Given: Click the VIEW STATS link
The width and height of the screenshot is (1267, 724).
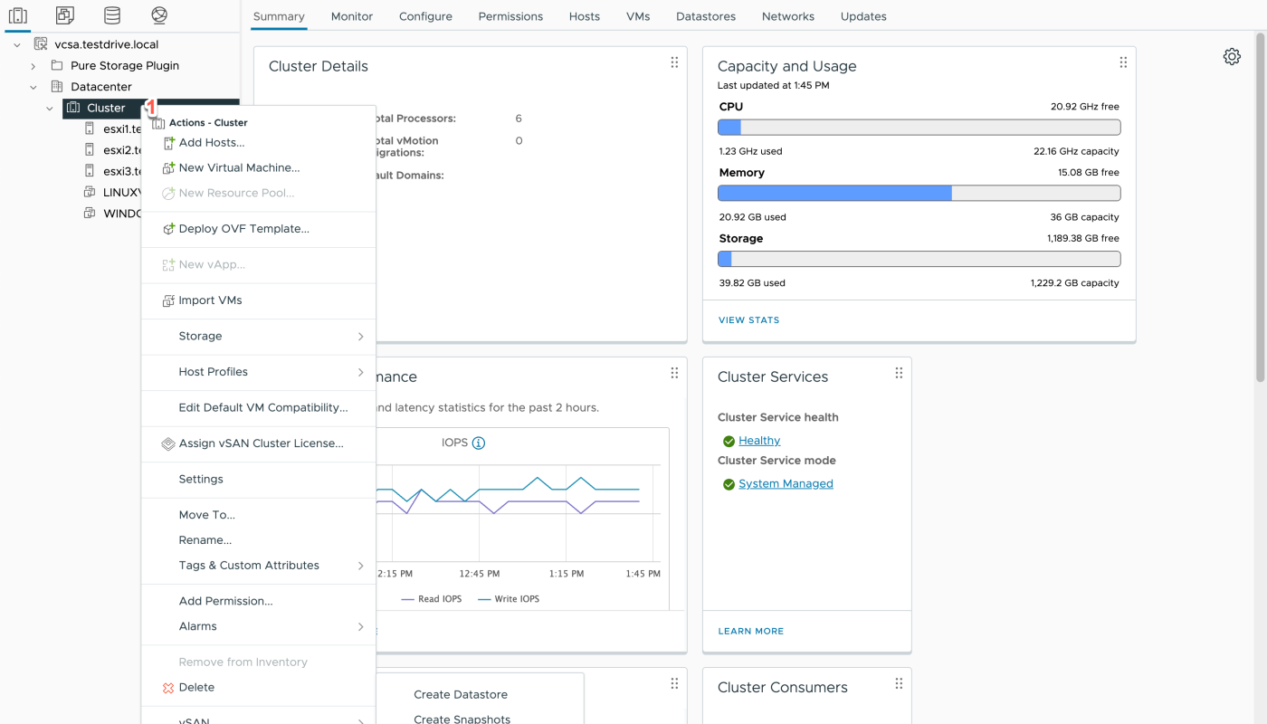Looking at the screenshot, I should click(x=748, y=320).
